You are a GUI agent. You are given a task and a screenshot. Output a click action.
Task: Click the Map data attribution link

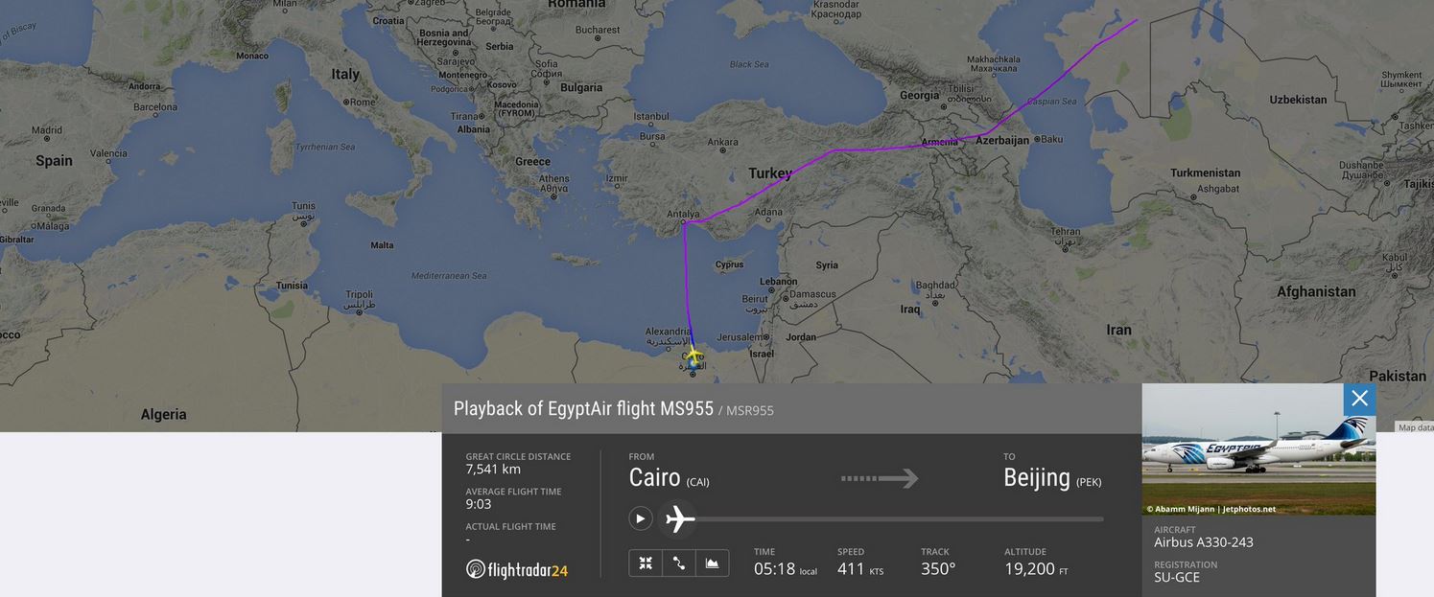(1415, 427)
